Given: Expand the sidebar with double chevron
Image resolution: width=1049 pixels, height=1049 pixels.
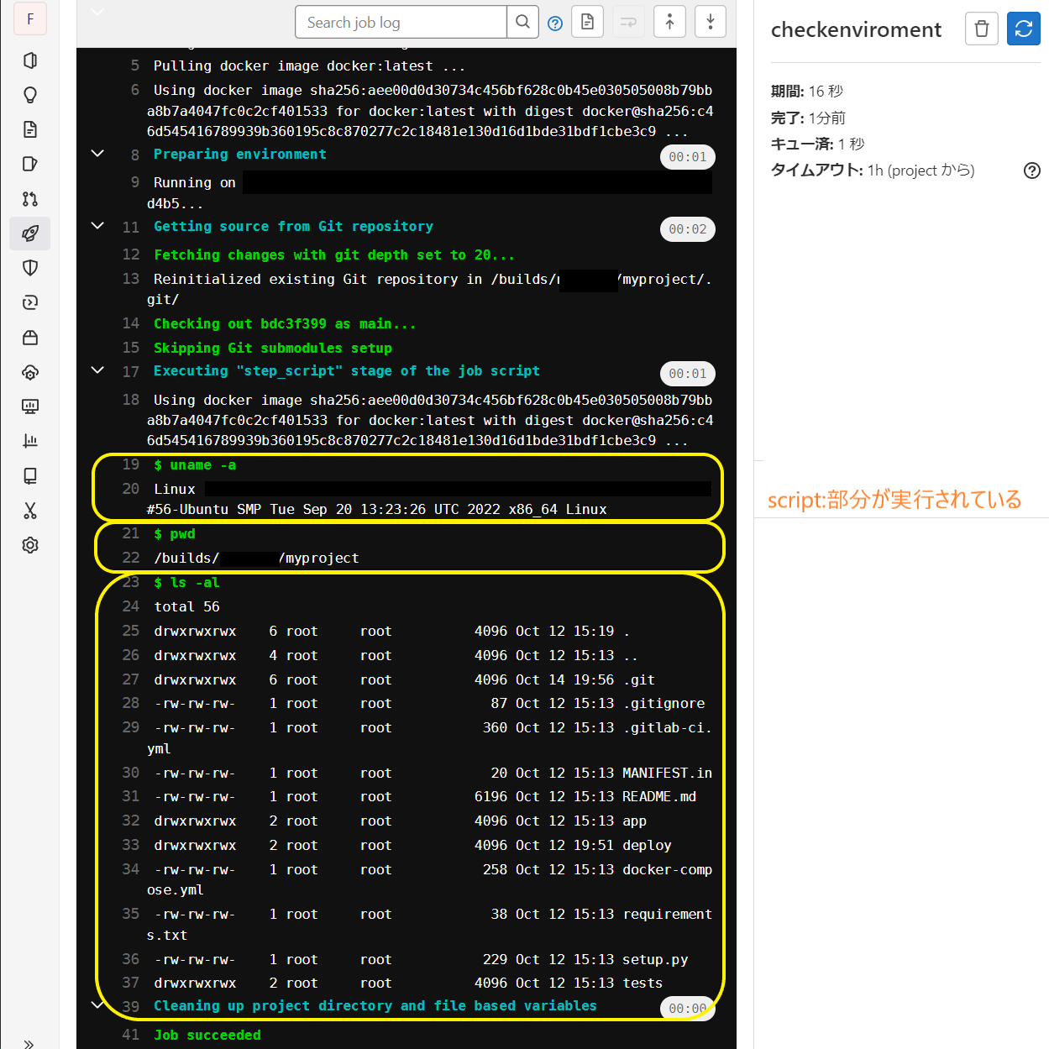Looking at the screenshot, I should 29,1043.
